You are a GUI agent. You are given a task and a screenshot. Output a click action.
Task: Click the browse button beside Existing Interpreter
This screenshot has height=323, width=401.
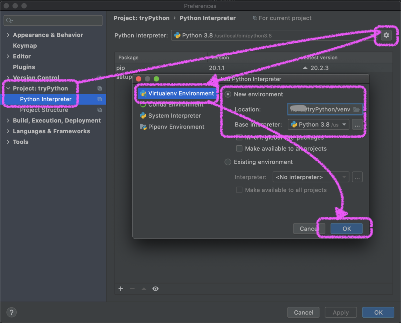[x=357, y=177]
